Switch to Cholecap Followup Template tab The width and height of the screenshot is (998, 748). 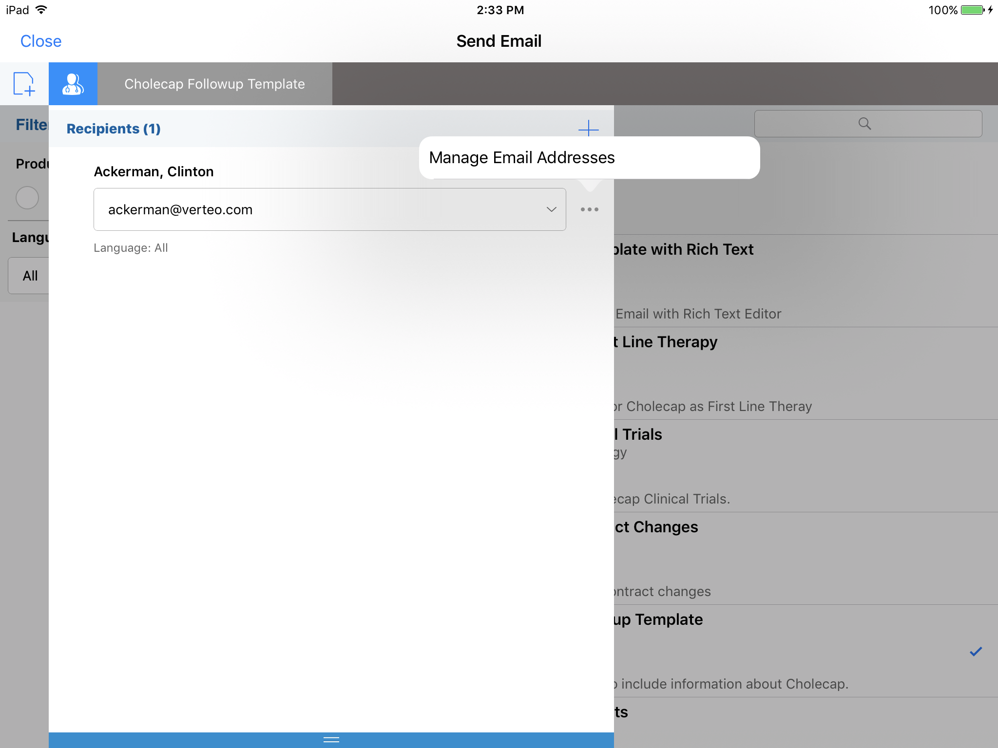[214, 84]
